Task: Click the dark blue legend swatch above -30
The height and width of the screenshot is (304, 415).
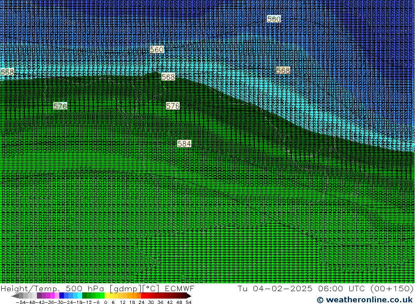Action: point(62,296)
